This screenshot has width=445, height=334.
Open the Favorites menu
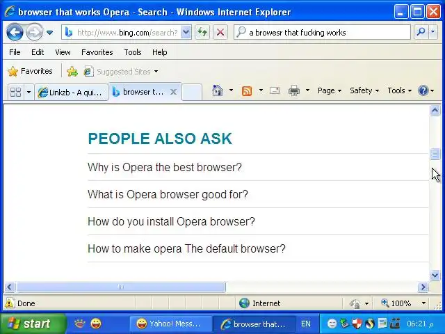point(97,52)
